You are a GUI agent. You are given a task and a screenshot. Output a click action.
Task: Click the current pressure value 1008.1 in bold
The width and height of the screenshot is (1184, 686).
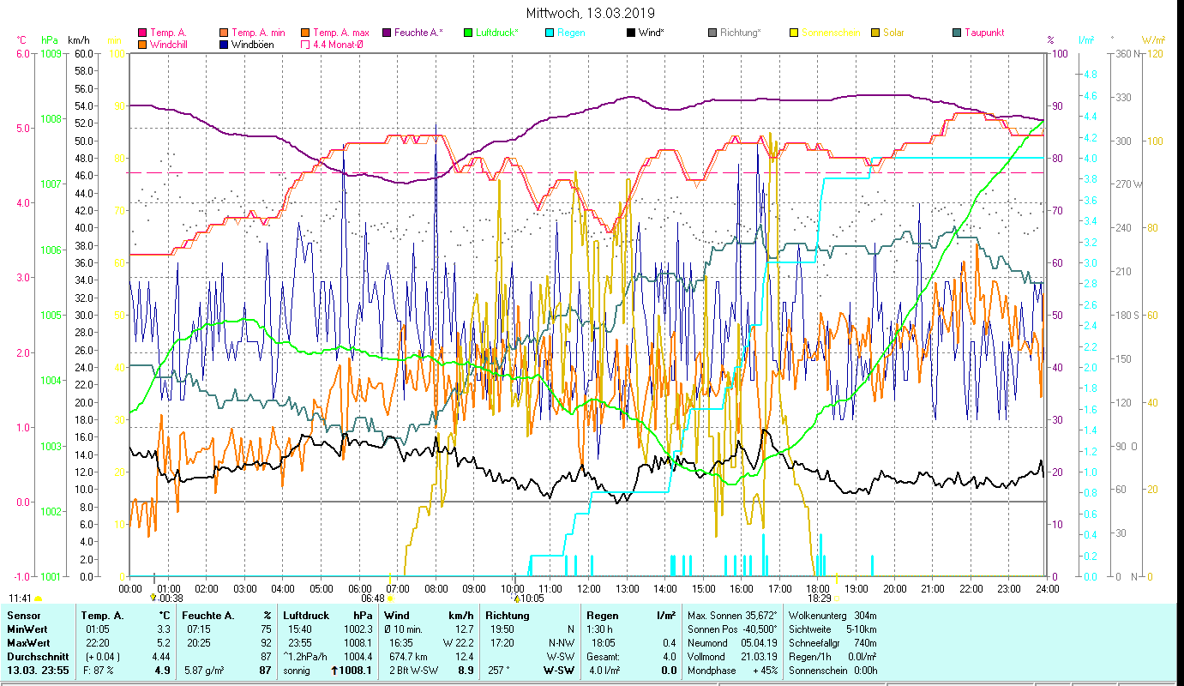[357, 671]
